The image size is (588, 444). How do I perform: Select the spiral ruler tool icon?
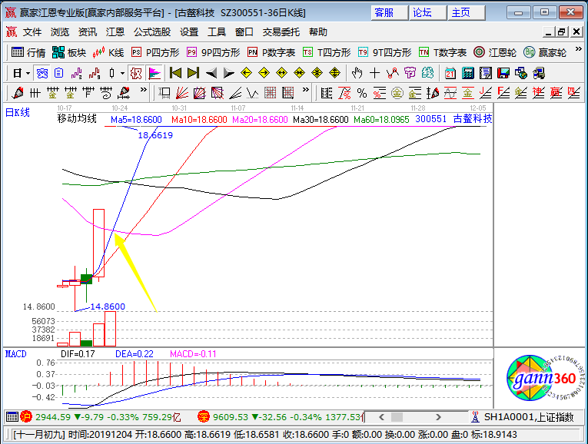[x=106, y=92]
